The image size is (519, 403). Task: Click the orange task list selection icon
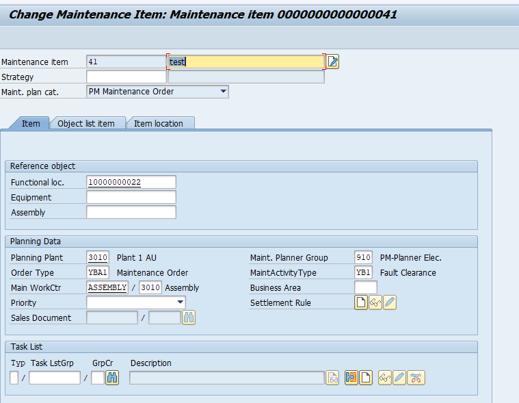tap(351, 378)
